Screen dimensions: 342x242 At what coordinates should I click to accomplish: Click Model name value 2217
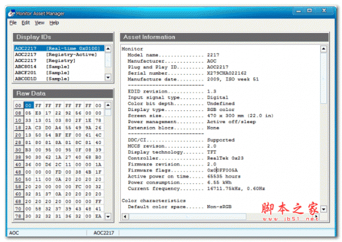(213, 55)
